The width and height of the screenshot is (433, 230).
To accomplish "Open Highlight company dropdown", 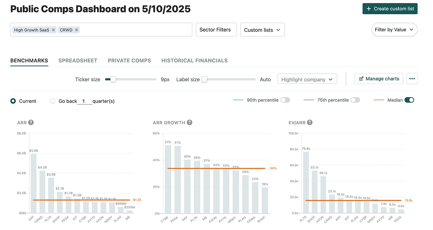I will coord(307,79).
